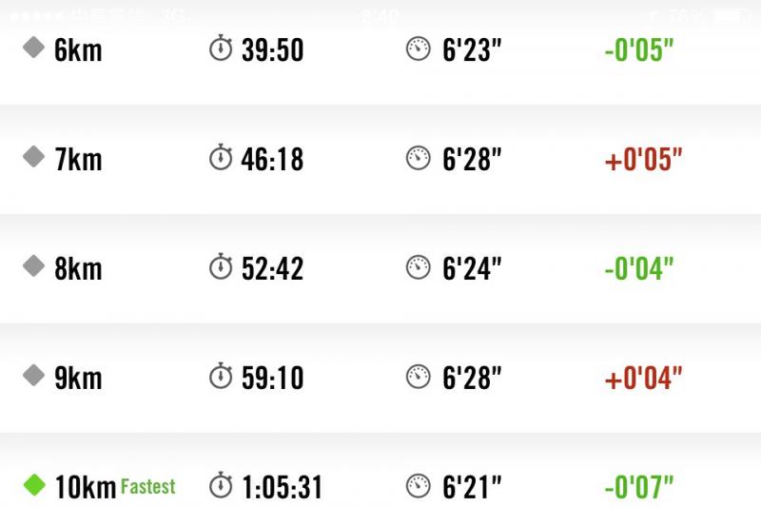Click the stopwatch icon next to 46:18
Viewport: 761px width, 507px height.
[221, 158]
